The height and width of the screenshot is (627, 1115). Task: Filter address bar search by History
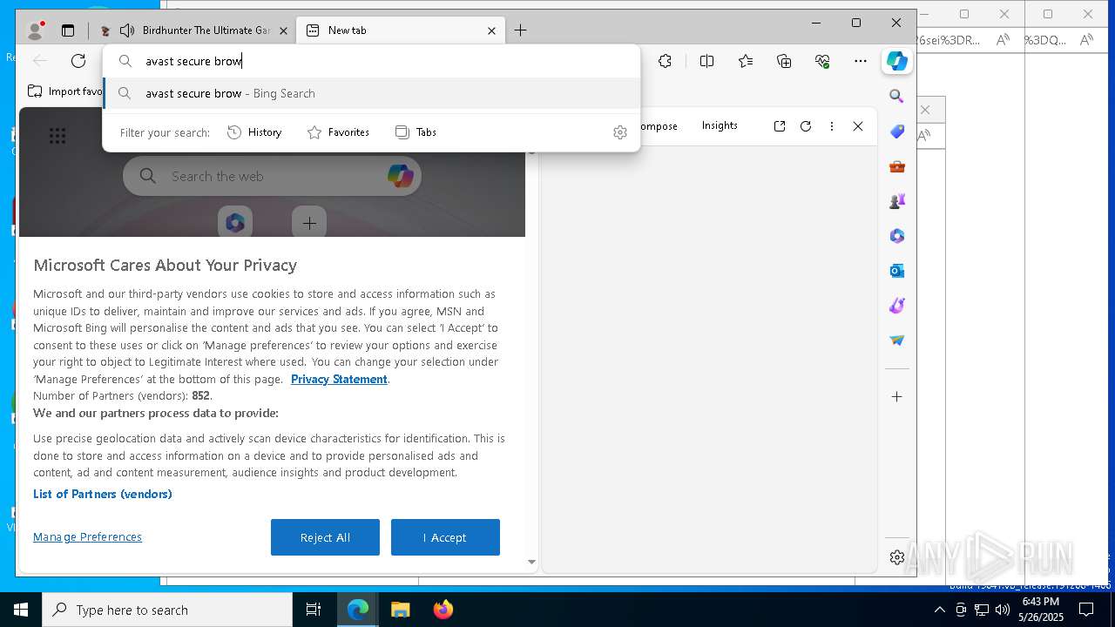(254, 132)
